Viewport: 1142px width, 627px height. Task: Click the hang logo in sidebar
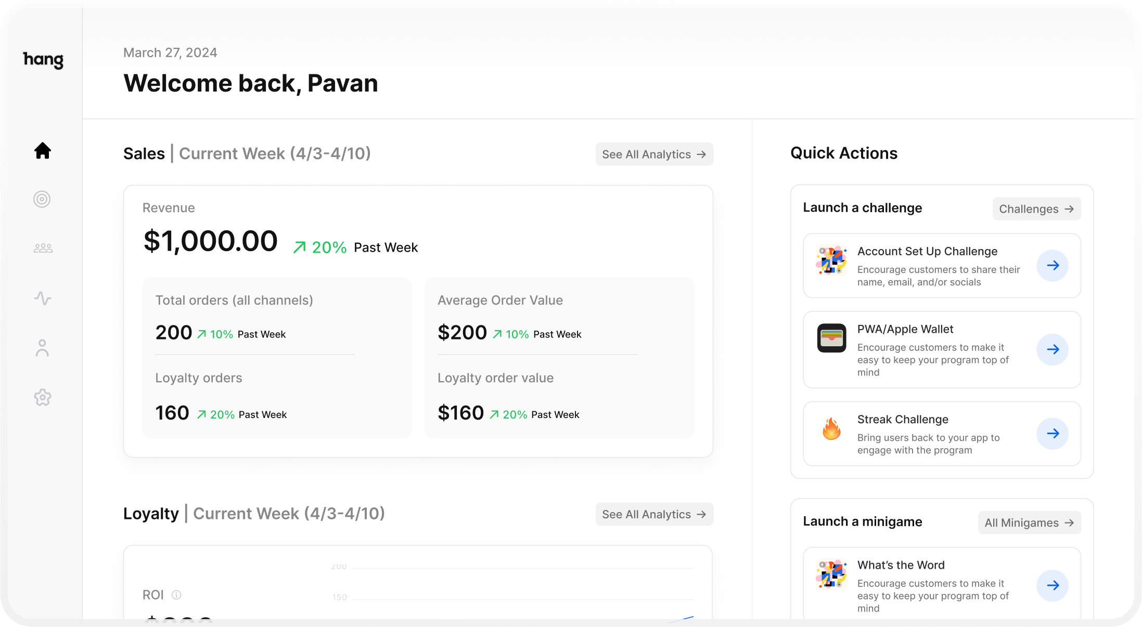(43, 60)
